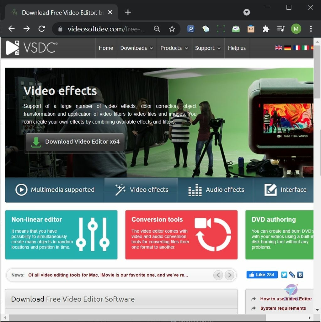Click the scroll down arrow
Image resolution: width=321 pixels, height=322 pixels.
coord(317,310)
